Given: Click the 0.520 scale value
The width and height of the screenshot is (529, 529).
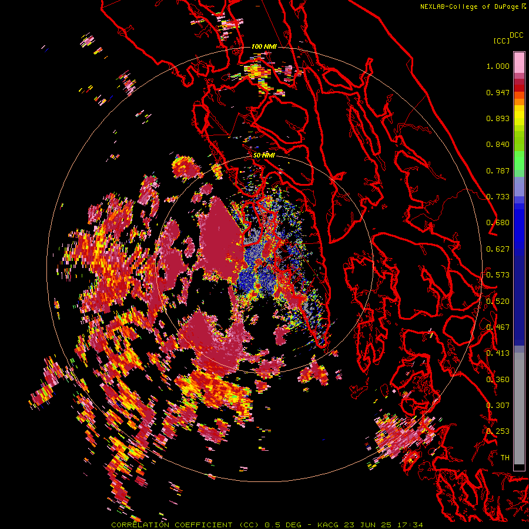Looking at the screenshot, I should (x=498, y=302).
